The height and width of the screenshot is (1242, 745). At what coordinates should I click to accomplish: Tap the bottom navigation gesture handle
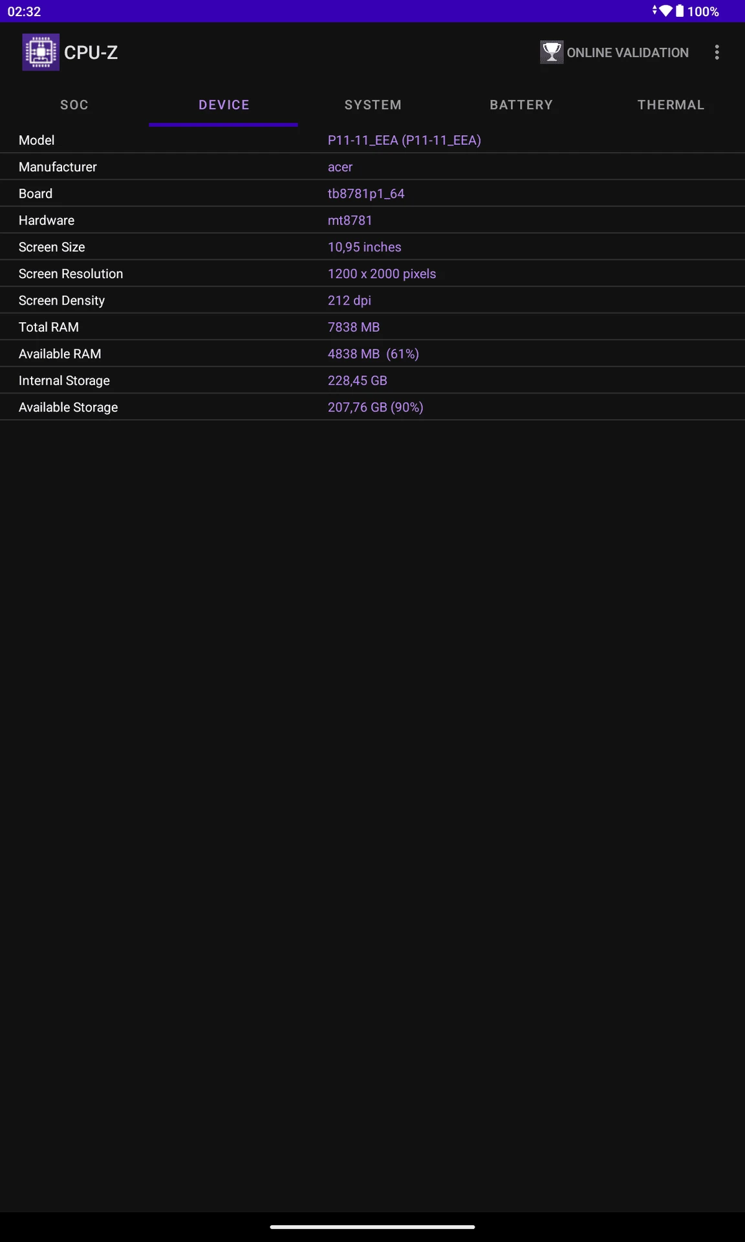tap(372, 1226)
